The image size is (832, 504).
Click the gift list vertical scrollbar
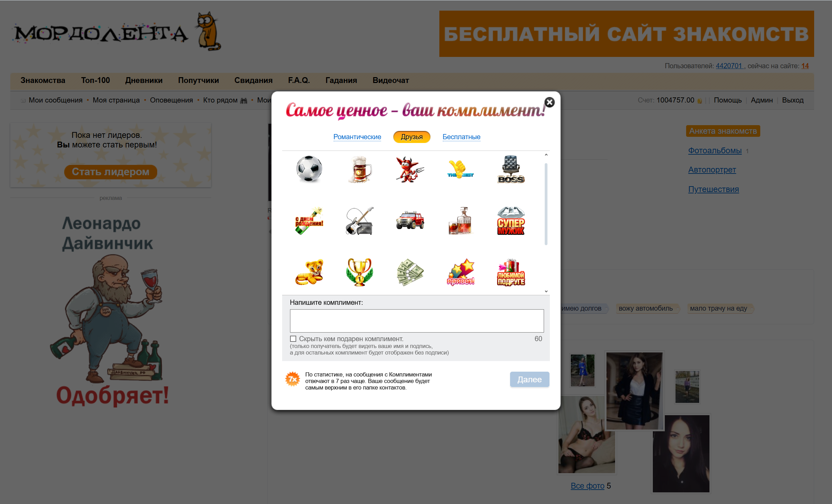point(546,204)
